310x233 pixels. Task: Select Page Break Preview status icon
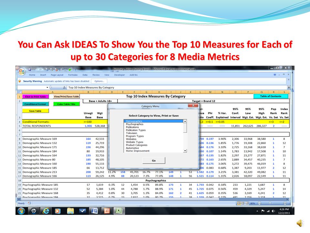[x=247, y=203]
